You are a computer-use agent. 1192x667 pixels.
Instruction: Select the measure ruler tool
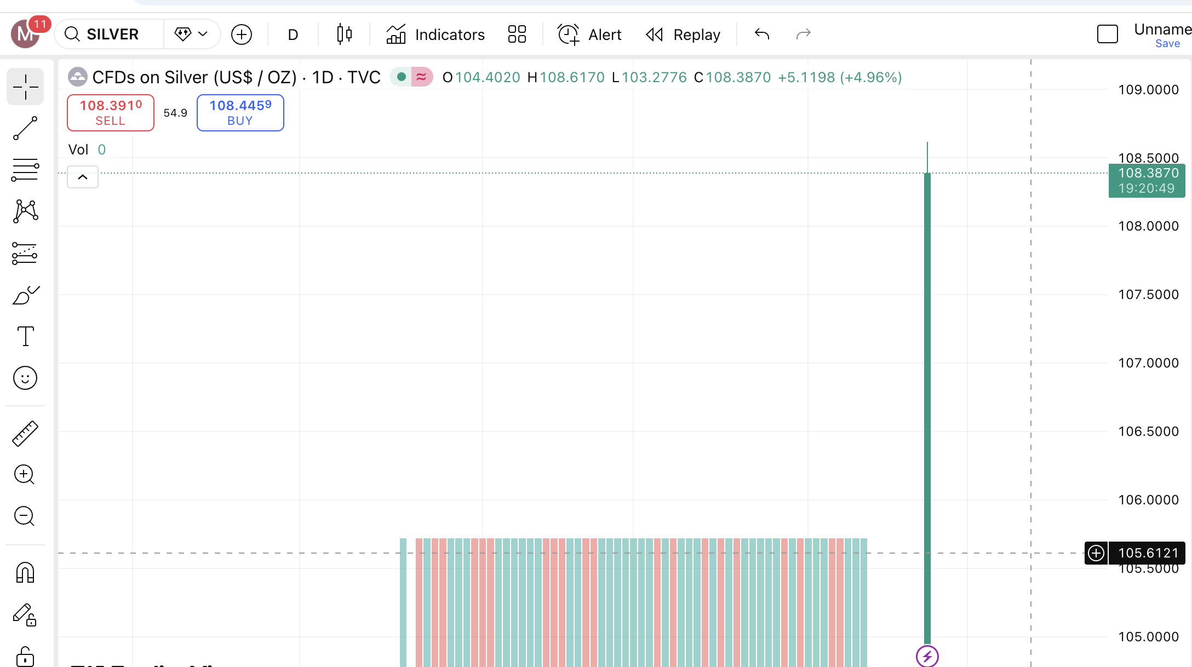(x=25, y=434)
